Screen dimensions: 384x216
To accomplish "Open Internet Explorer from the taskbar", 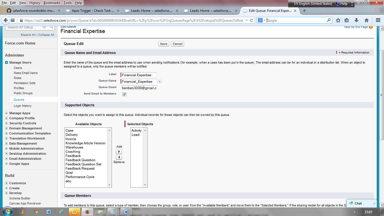I will [62, 211].
